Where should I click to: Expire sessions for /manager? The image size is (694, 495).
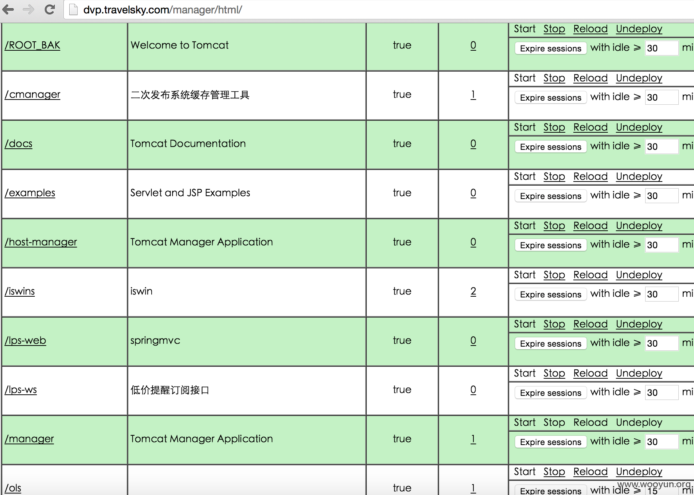551,442
